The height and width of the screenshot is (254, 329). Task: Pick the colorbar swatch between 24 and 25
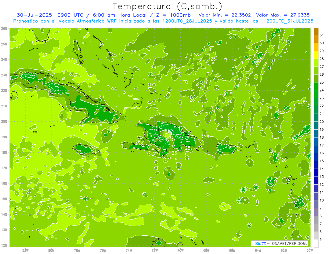pos(316,86)
